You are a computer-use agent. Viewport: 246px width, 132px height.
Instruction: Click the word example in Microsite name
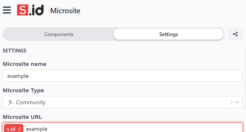[18, 76]
